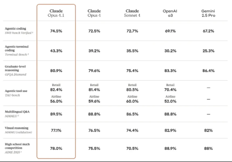The height and width of the screenshot is (162, 232).
Task: Select the 86.4% GPQA score for Gemini
Action: coord(208,71)
